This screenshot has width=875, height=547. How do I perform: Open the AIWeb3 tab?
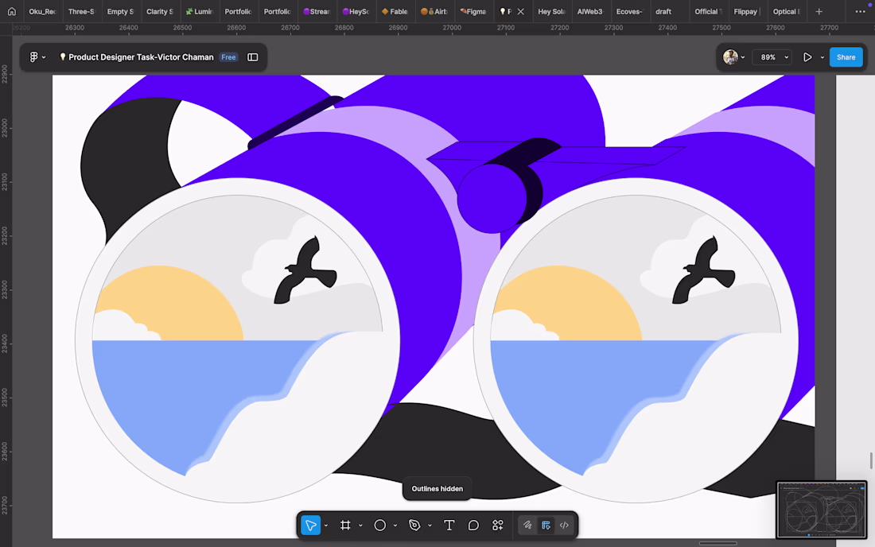[x=589, y=12]
